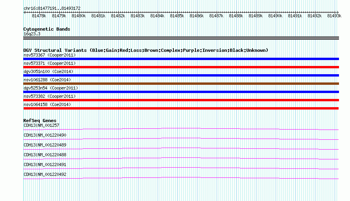Screen dimensions: 350x201
Task: Click the blue gain bar for dgv5253n54
Action: click(181, 92)
